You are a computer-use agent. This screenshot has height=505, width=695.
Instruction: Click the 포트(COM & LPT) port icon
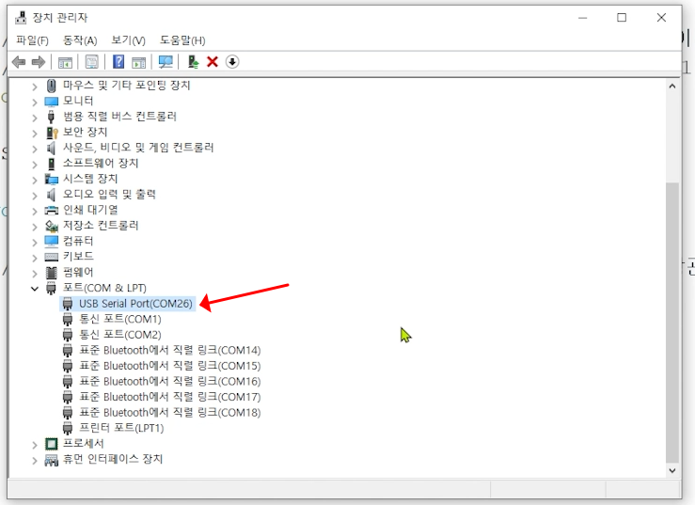tap(52, 288)
